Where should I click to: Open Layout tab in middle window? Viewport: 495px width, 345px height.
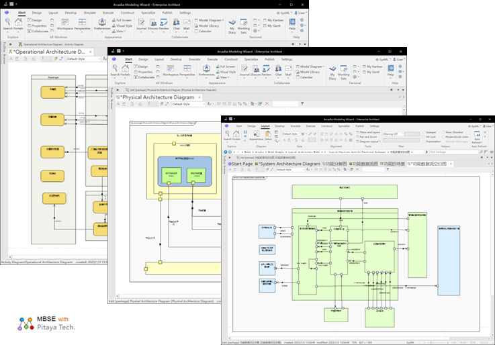(x=159, y=60)
